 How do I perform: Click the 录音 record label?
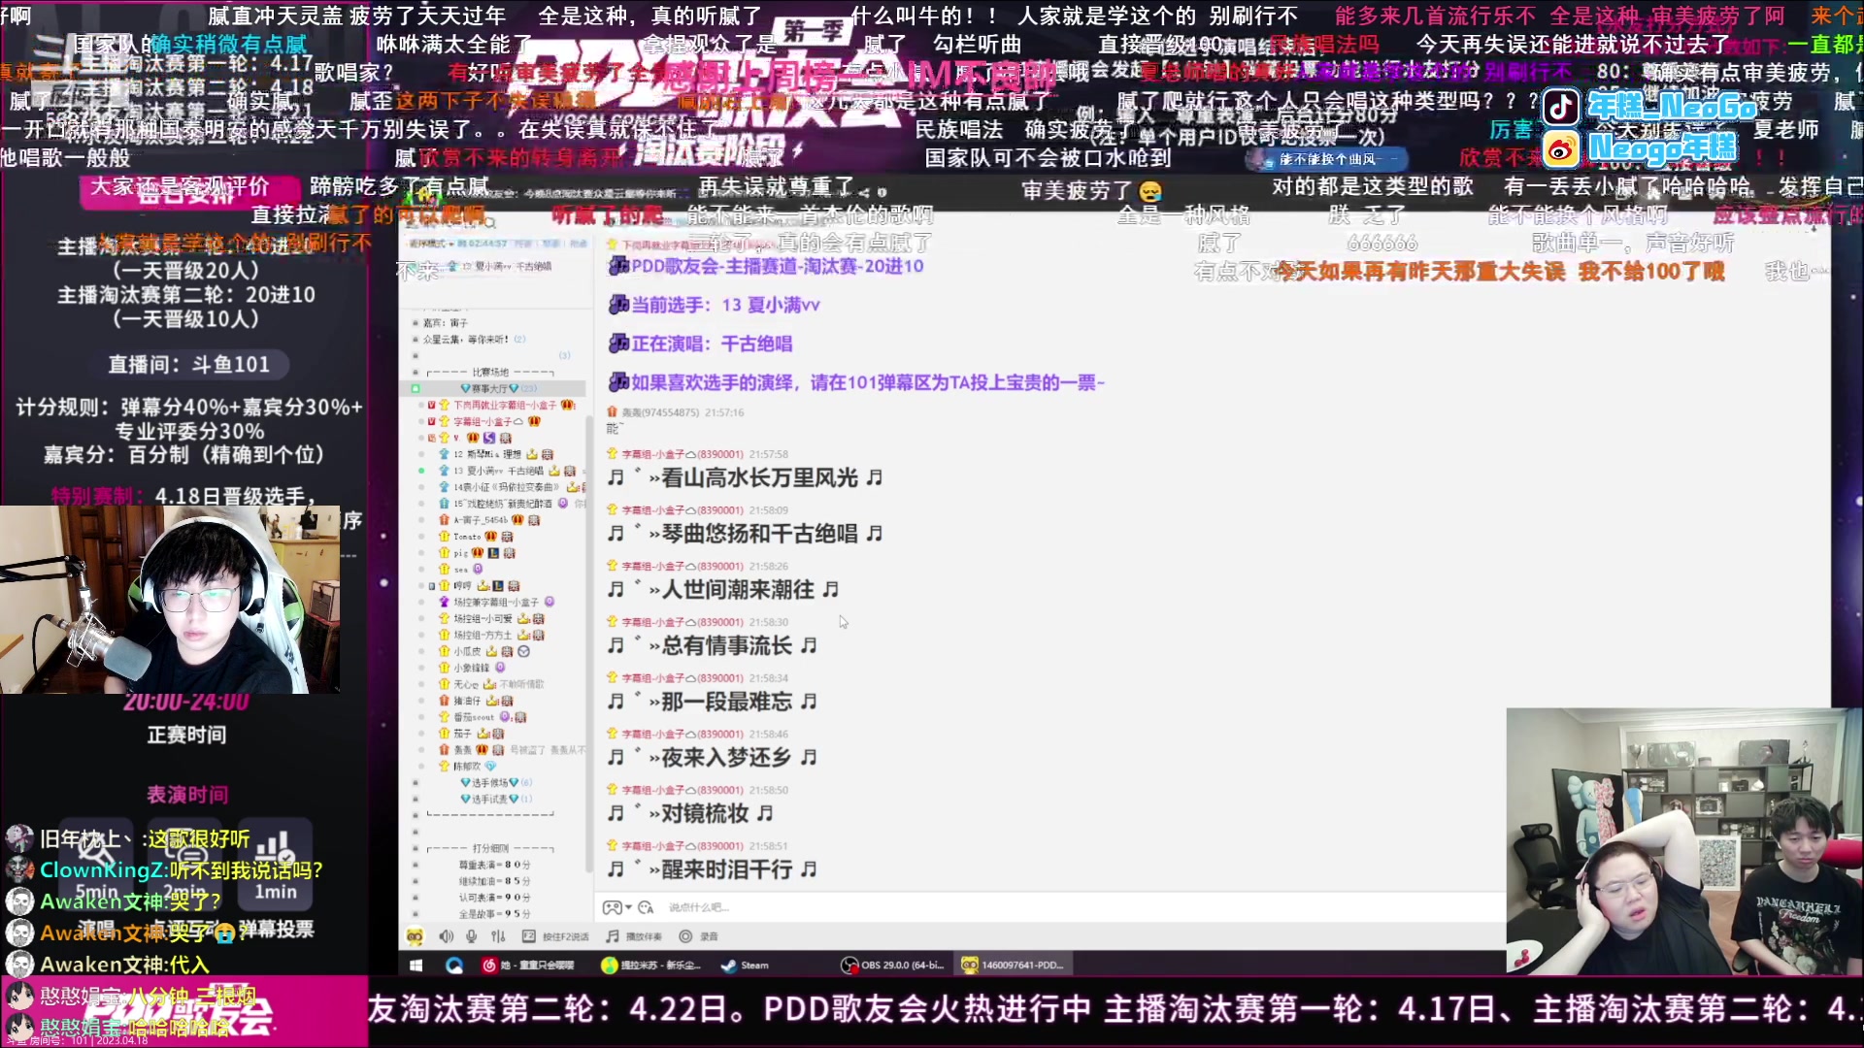pyautogui.click(x=709, y=936)
